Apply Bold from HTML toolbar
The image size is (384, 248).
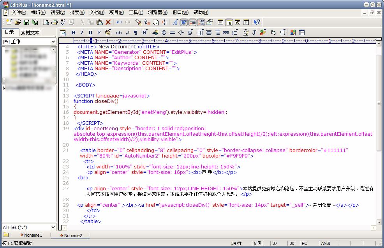[73, 33]
